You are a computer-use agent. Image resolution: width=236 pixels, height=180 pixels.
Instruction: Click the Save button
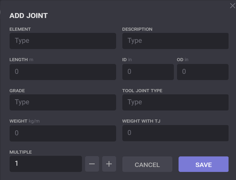click(203, 164)
